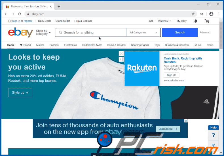This screenshot has width=224, height=156.
Task: Close the eBay Motors banner ad
Action: pyautogui.click(x=186, y=121)
